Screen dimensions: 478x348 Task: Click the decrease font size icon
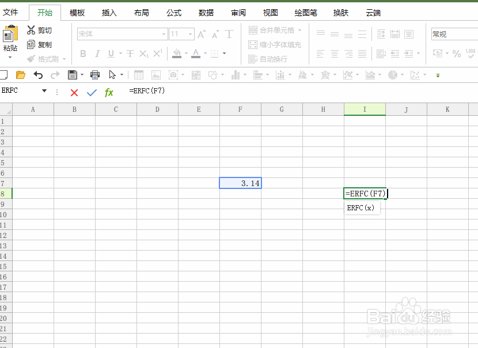[x=215, y=34]
